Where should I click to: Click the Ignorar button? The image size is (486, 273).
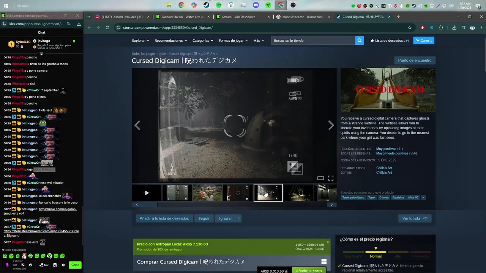click(226, 218)
